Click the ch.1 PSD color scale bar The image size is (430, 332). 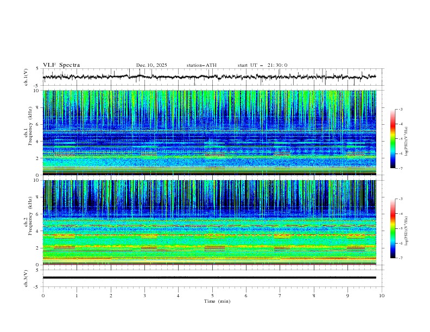click(x=393, y=139)
